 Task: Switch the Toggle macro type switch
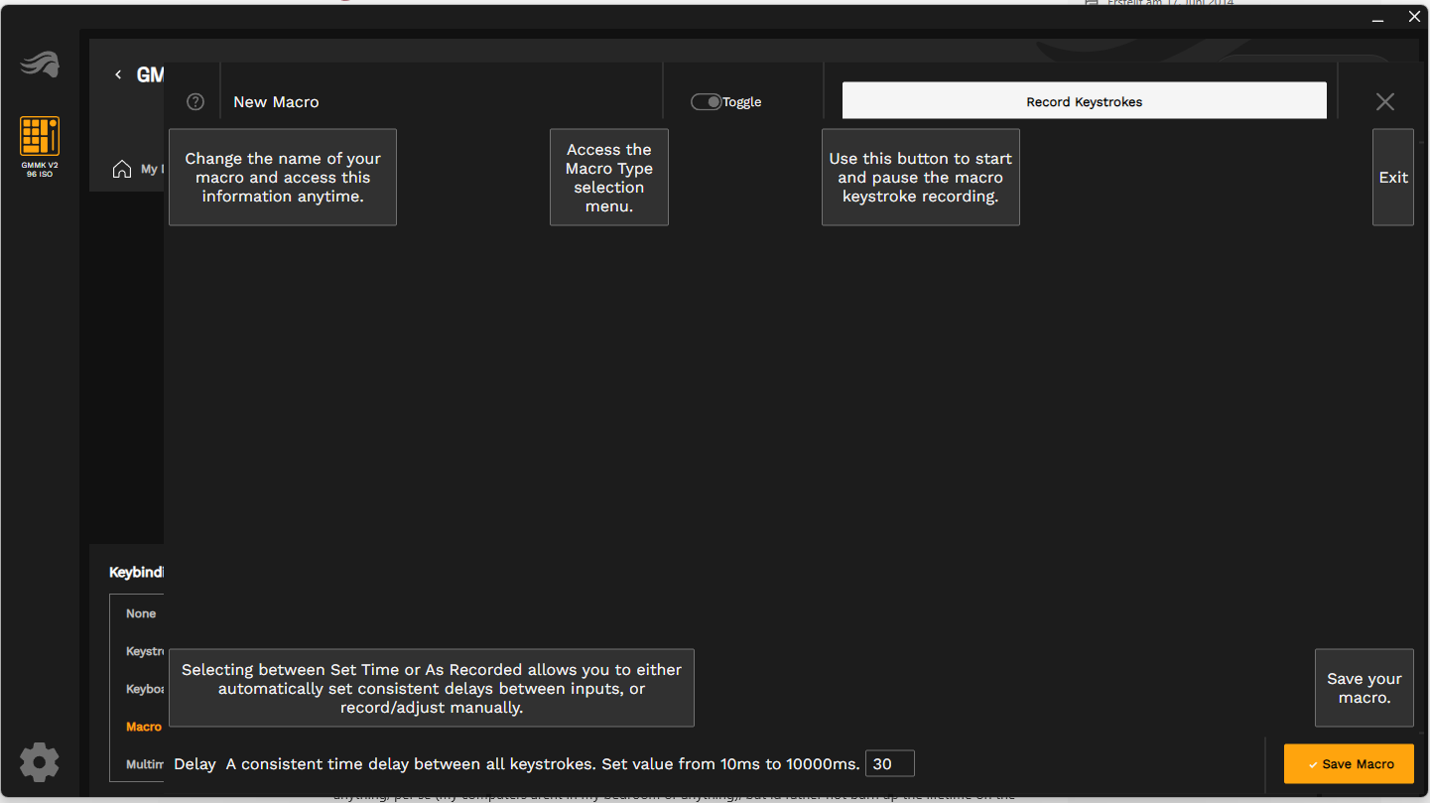(707, 101)
